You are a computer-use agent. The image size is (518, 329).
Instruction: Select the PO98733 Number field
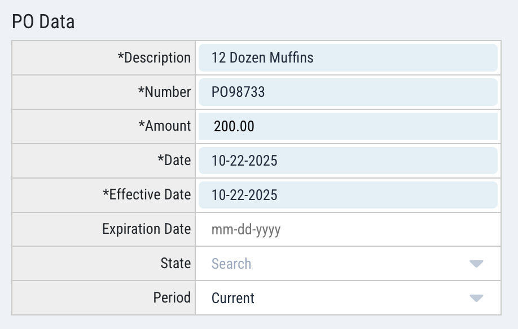[348, 92]
